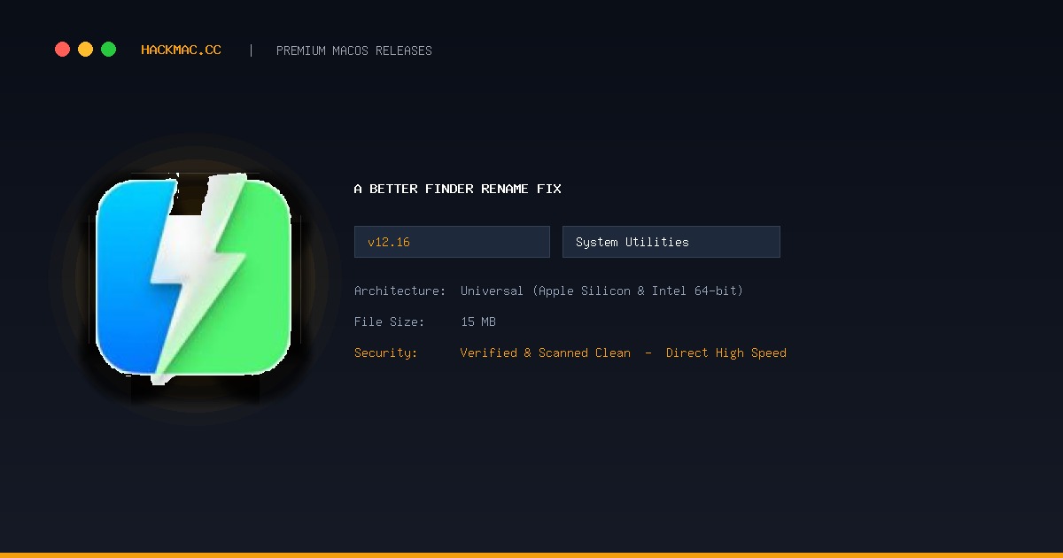
Task: Click the Architecture label
Action: pyautogui.click(x=400, y=291)
